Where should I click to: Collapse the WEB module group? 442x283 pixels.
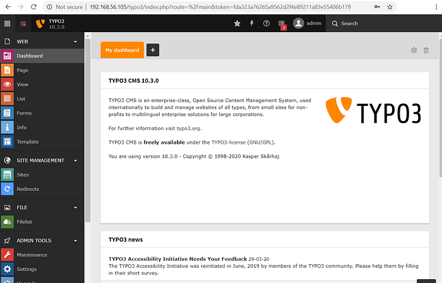pos(75,42)
